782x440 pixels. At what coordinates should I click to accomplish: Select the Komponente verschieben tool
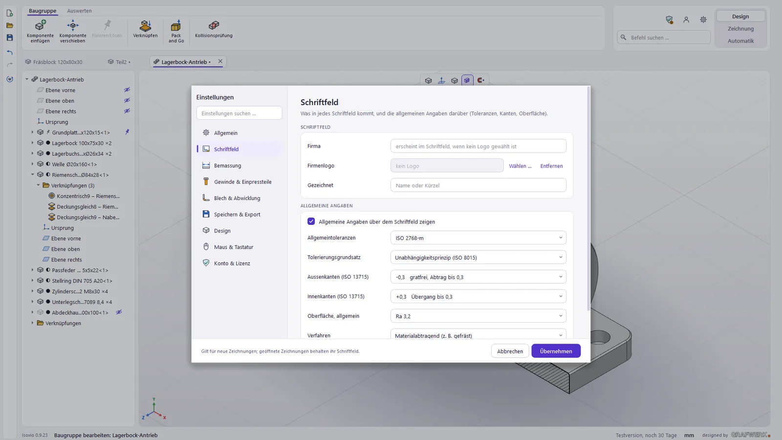[x=73, y=31]
